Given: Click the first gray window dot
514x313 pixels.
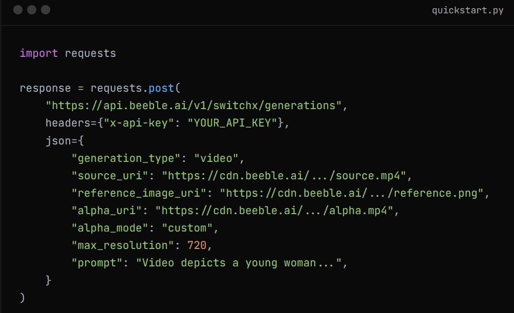Looking at the screenshot, I should click(x=18, y=10).
